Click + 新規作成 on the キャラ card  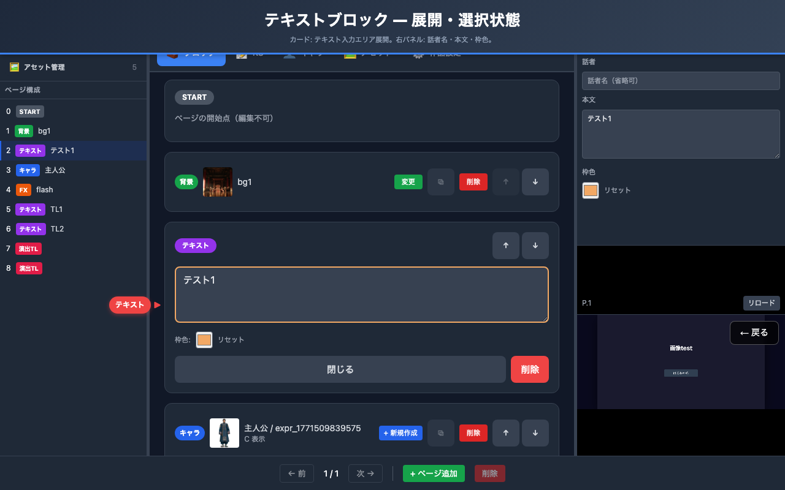coord(400,433)
